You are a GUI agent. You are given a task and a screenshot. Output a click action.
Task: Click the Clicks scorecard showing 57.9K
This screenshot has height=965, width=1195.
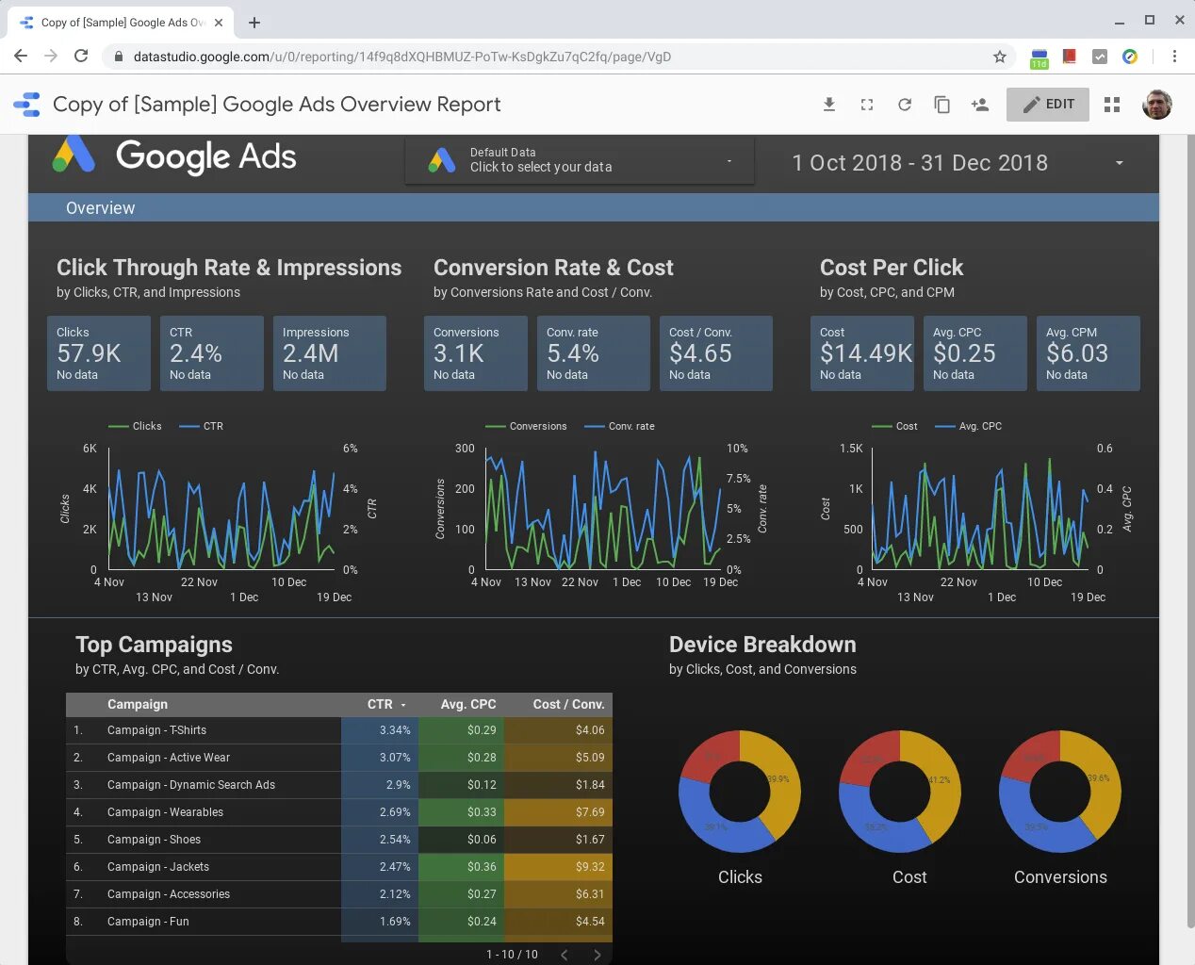coord(99,353)
